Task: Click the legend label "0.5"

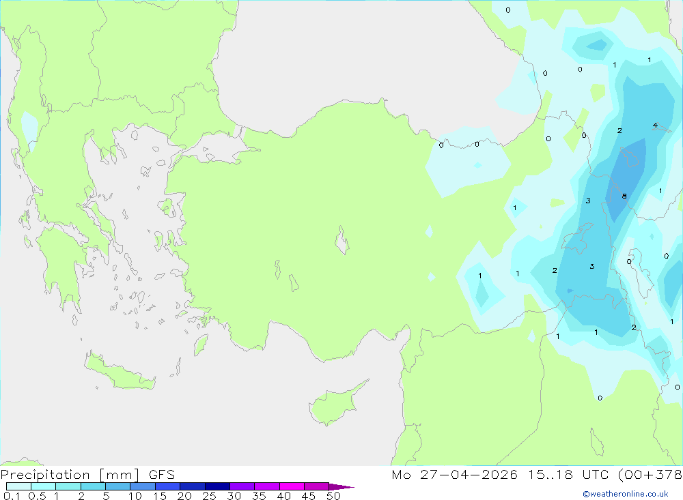Action: tap(37, 496)
